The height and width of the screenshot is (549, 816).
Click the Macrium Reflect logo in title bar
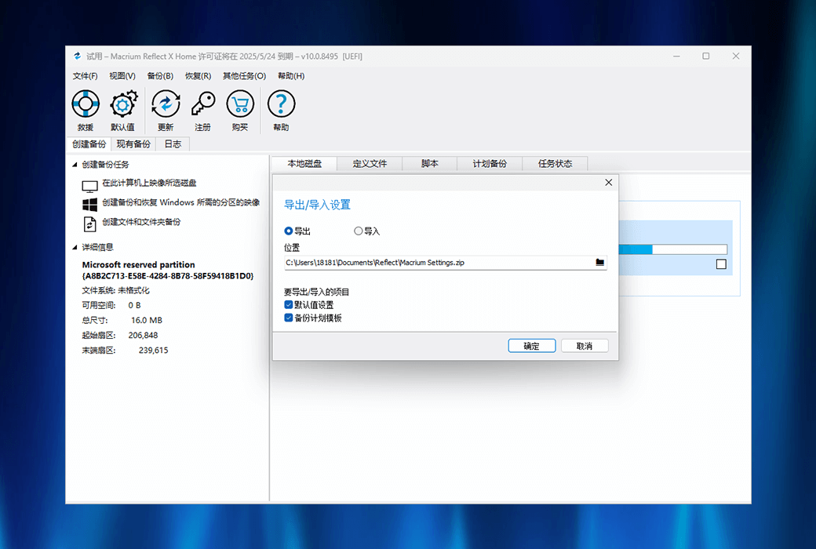[x=77, y=56]
